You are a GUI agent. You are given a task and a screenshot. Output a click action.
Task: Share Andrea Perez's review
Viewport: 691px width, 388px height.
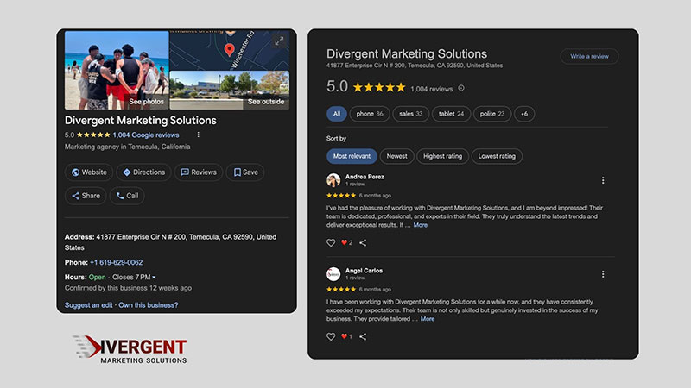coord(363,243)
